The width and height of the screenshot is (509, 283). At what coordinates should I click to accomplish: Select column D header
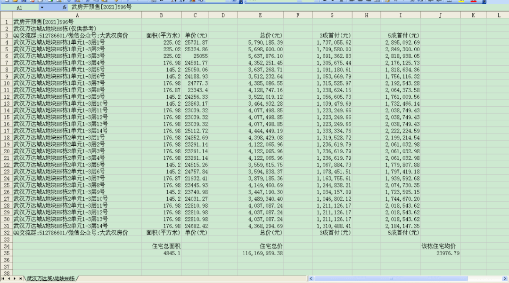pyautogui.click(x=223, y=15)
